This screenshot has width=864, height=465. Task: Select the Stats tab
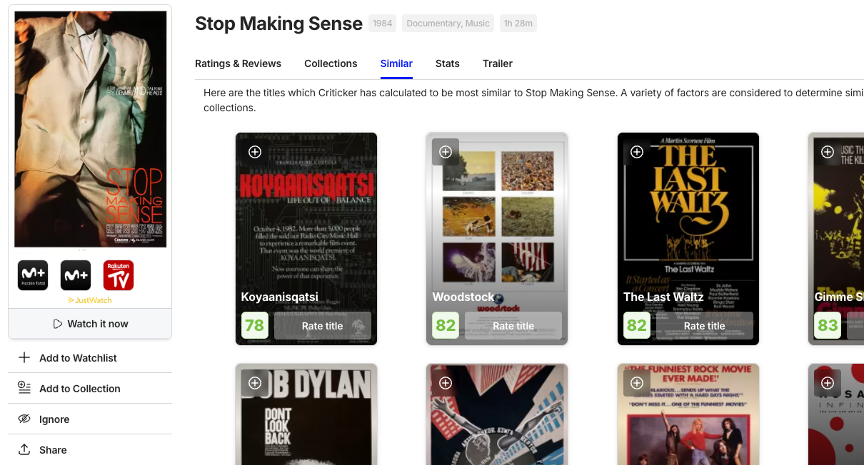point(448,63)
